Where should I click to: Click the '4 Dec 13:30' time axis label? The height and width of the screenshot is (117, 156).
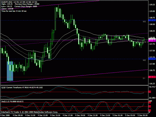(x=43, y=115)
